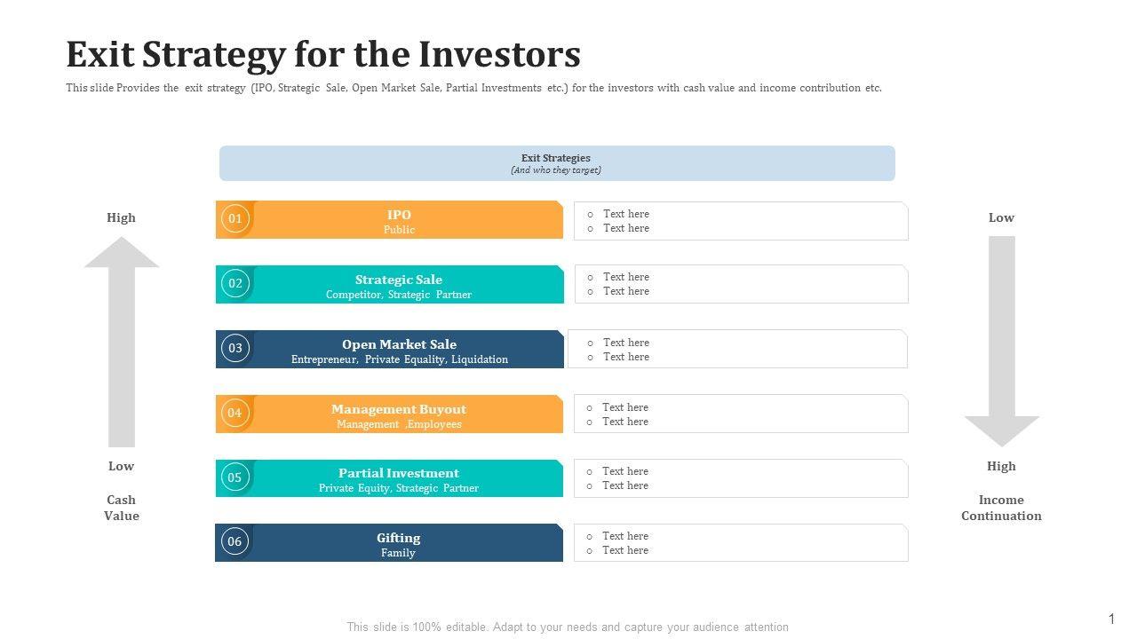Click the Cash Value label
Viewport: 1137px width, 639px height.
pos(122,508)
